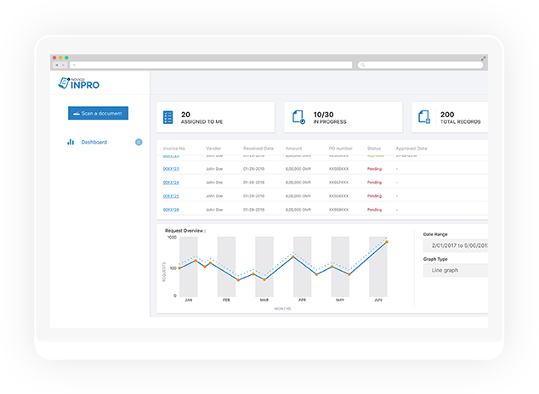The width and height of the screenshot is (539, 394).
Task: Open invoice 00XX125 link
Action: coord(171,196)
